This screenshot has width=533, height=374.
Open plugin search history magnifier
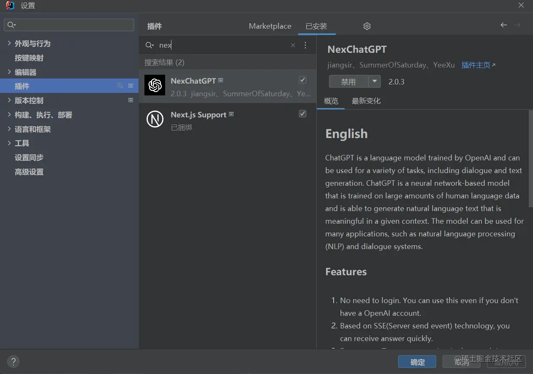coord(150,45)
